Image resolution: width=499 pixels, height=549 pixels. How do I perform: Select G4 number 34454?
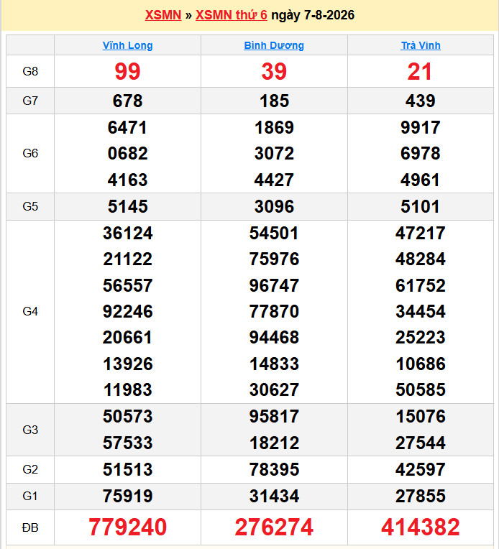coord(421,312)
